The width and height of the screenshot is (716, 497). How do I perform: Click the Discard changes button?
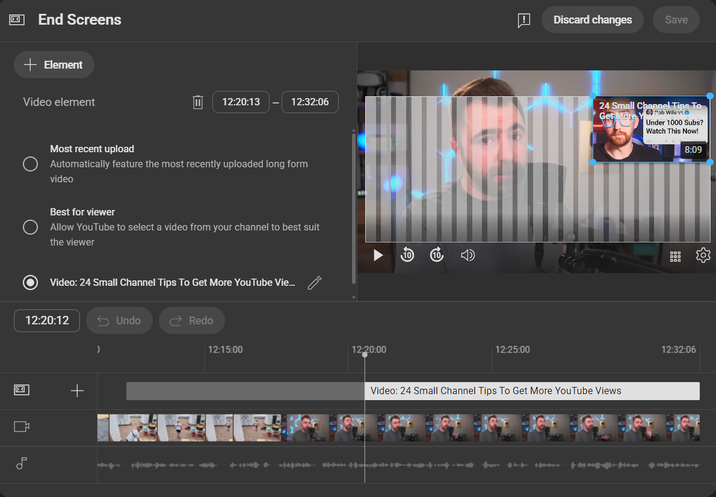592,20
